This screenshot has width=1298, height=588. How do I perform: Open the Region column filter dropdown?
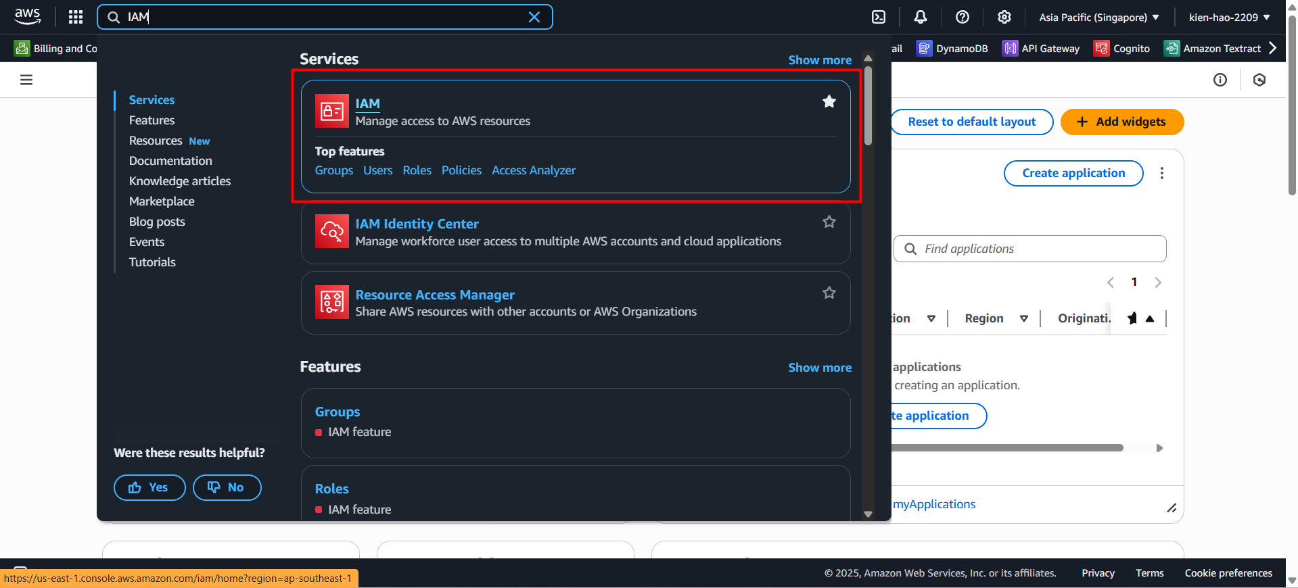pos(1024,318)
